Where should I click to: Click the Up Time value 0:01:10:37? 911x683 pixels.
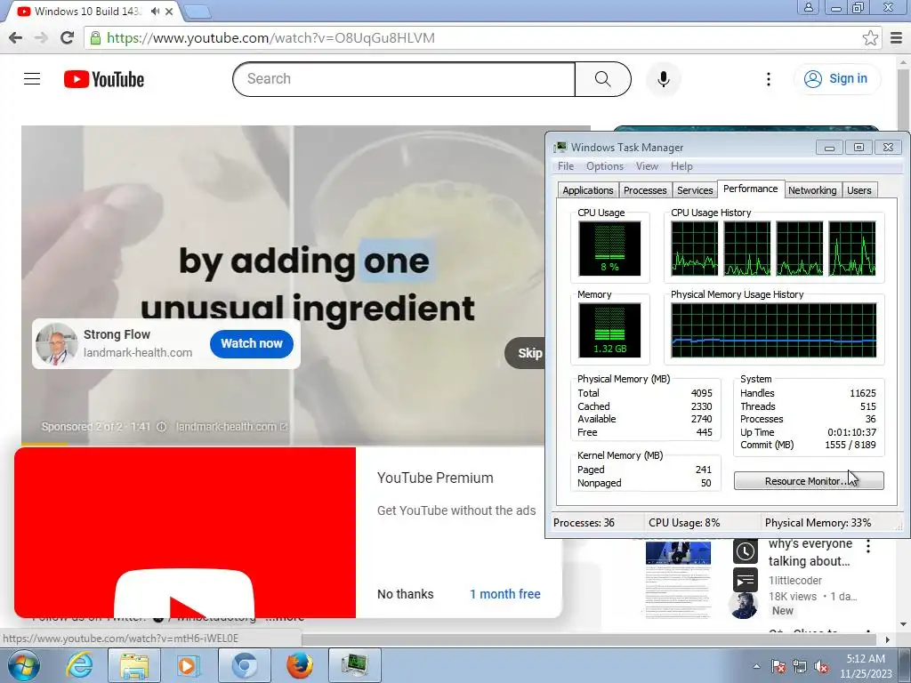pos(851,432)
